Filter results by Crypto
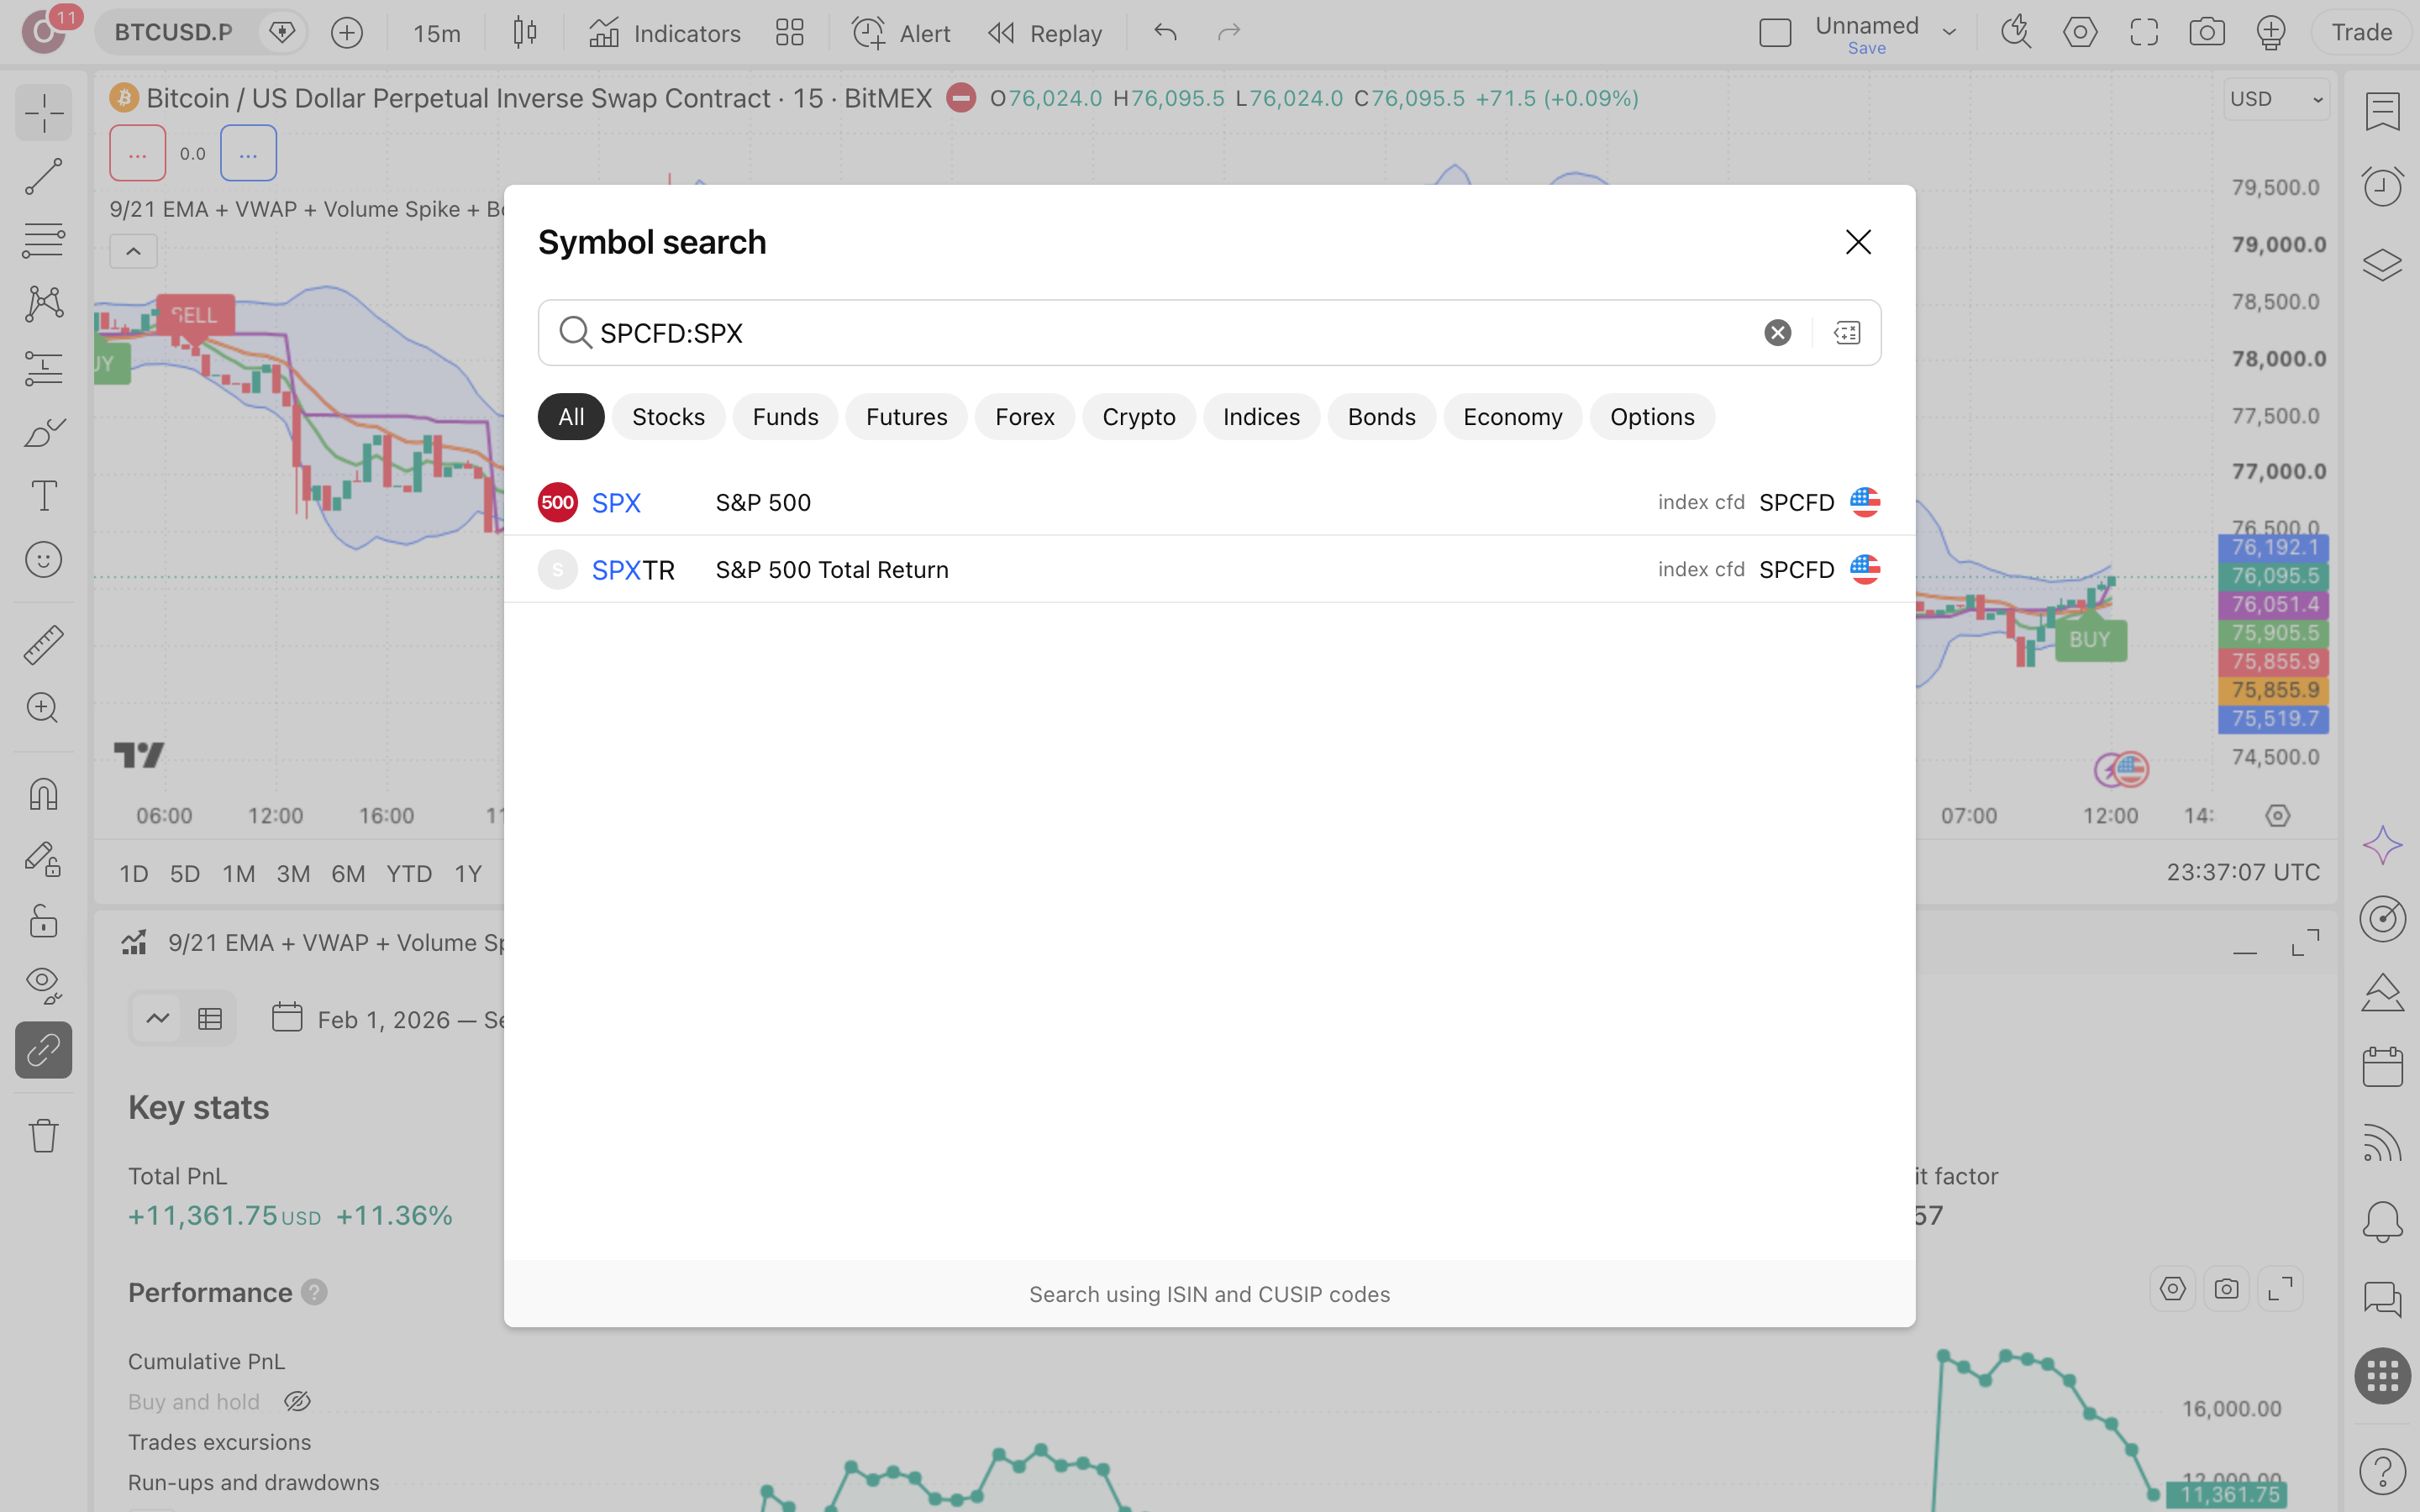This screenshot has width=2420, height=1512. pyautogui.click(x=1138, y=417)
